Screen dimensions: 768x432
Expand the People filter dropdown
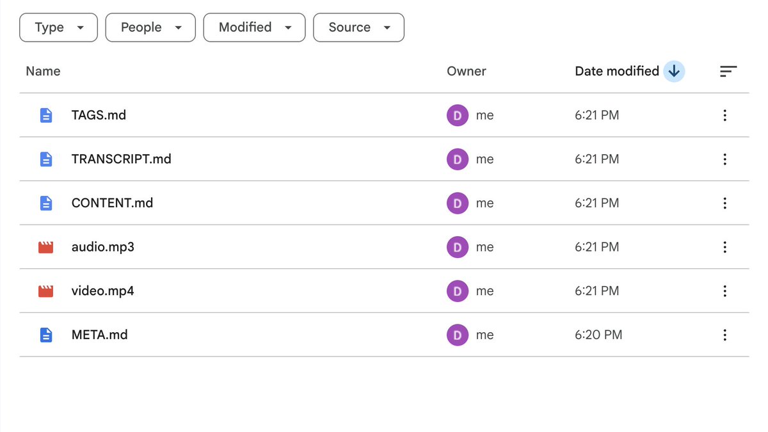point(150,28)
